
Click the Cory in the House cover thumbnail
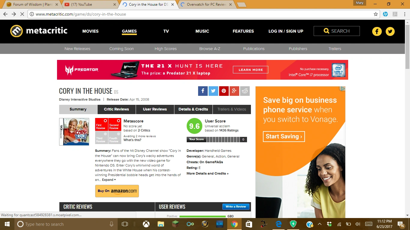point(74,131)
